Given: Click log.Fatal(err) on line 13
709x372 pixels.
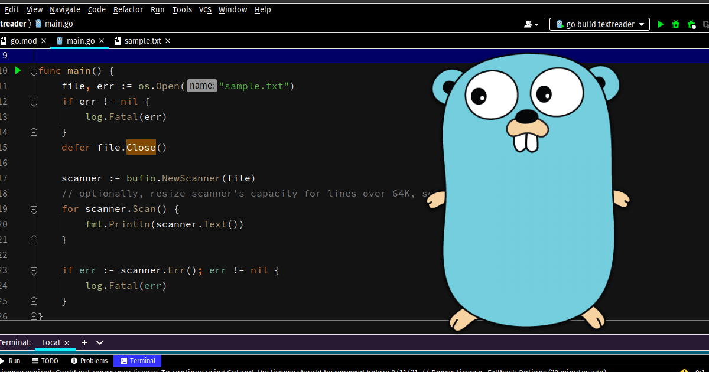Looking at the screenshot, I should point(126,117).
